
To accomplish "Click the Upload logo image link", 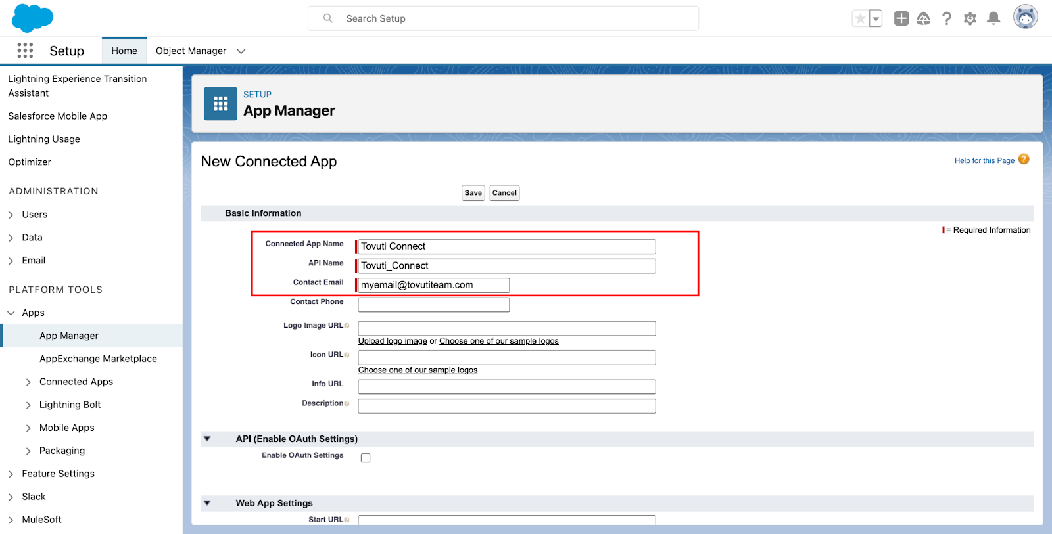I will 393,341.
